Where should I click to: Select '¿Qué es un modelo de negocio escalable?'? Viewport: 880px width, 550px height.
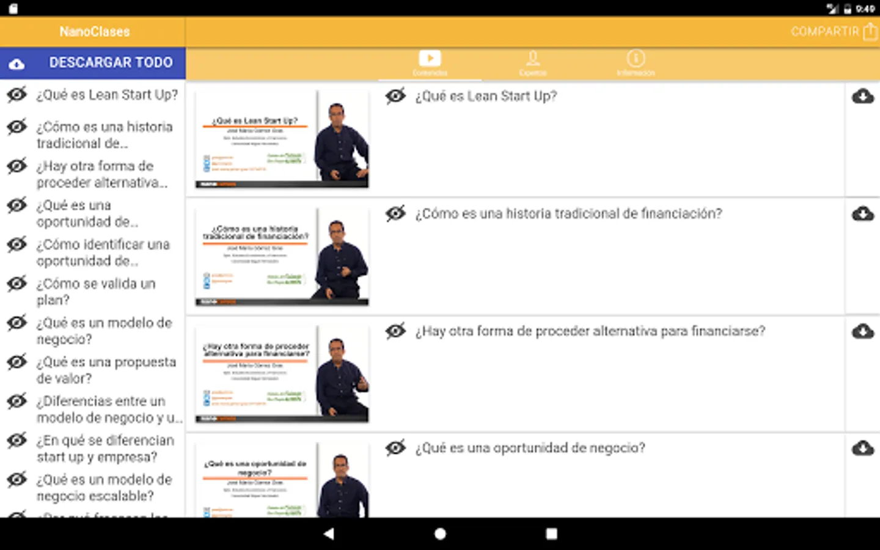click(x=104, y=488)
